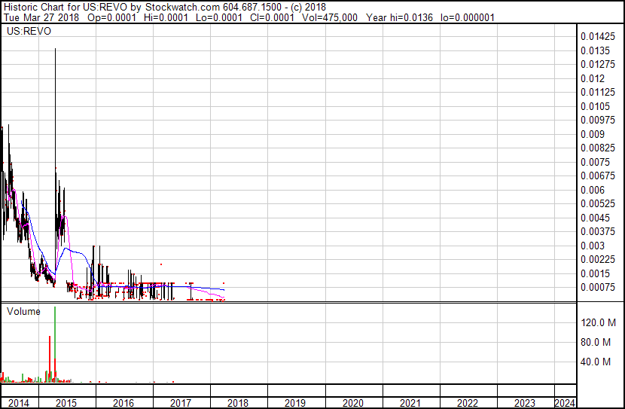Click the 120.0 M volume axis label

click(597, 322)
